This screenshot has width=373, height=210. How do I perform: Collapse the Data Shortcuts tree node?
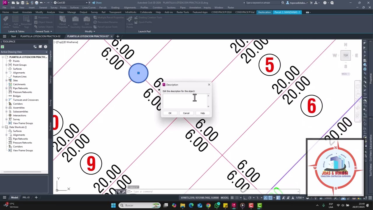(x=3, y=127)
